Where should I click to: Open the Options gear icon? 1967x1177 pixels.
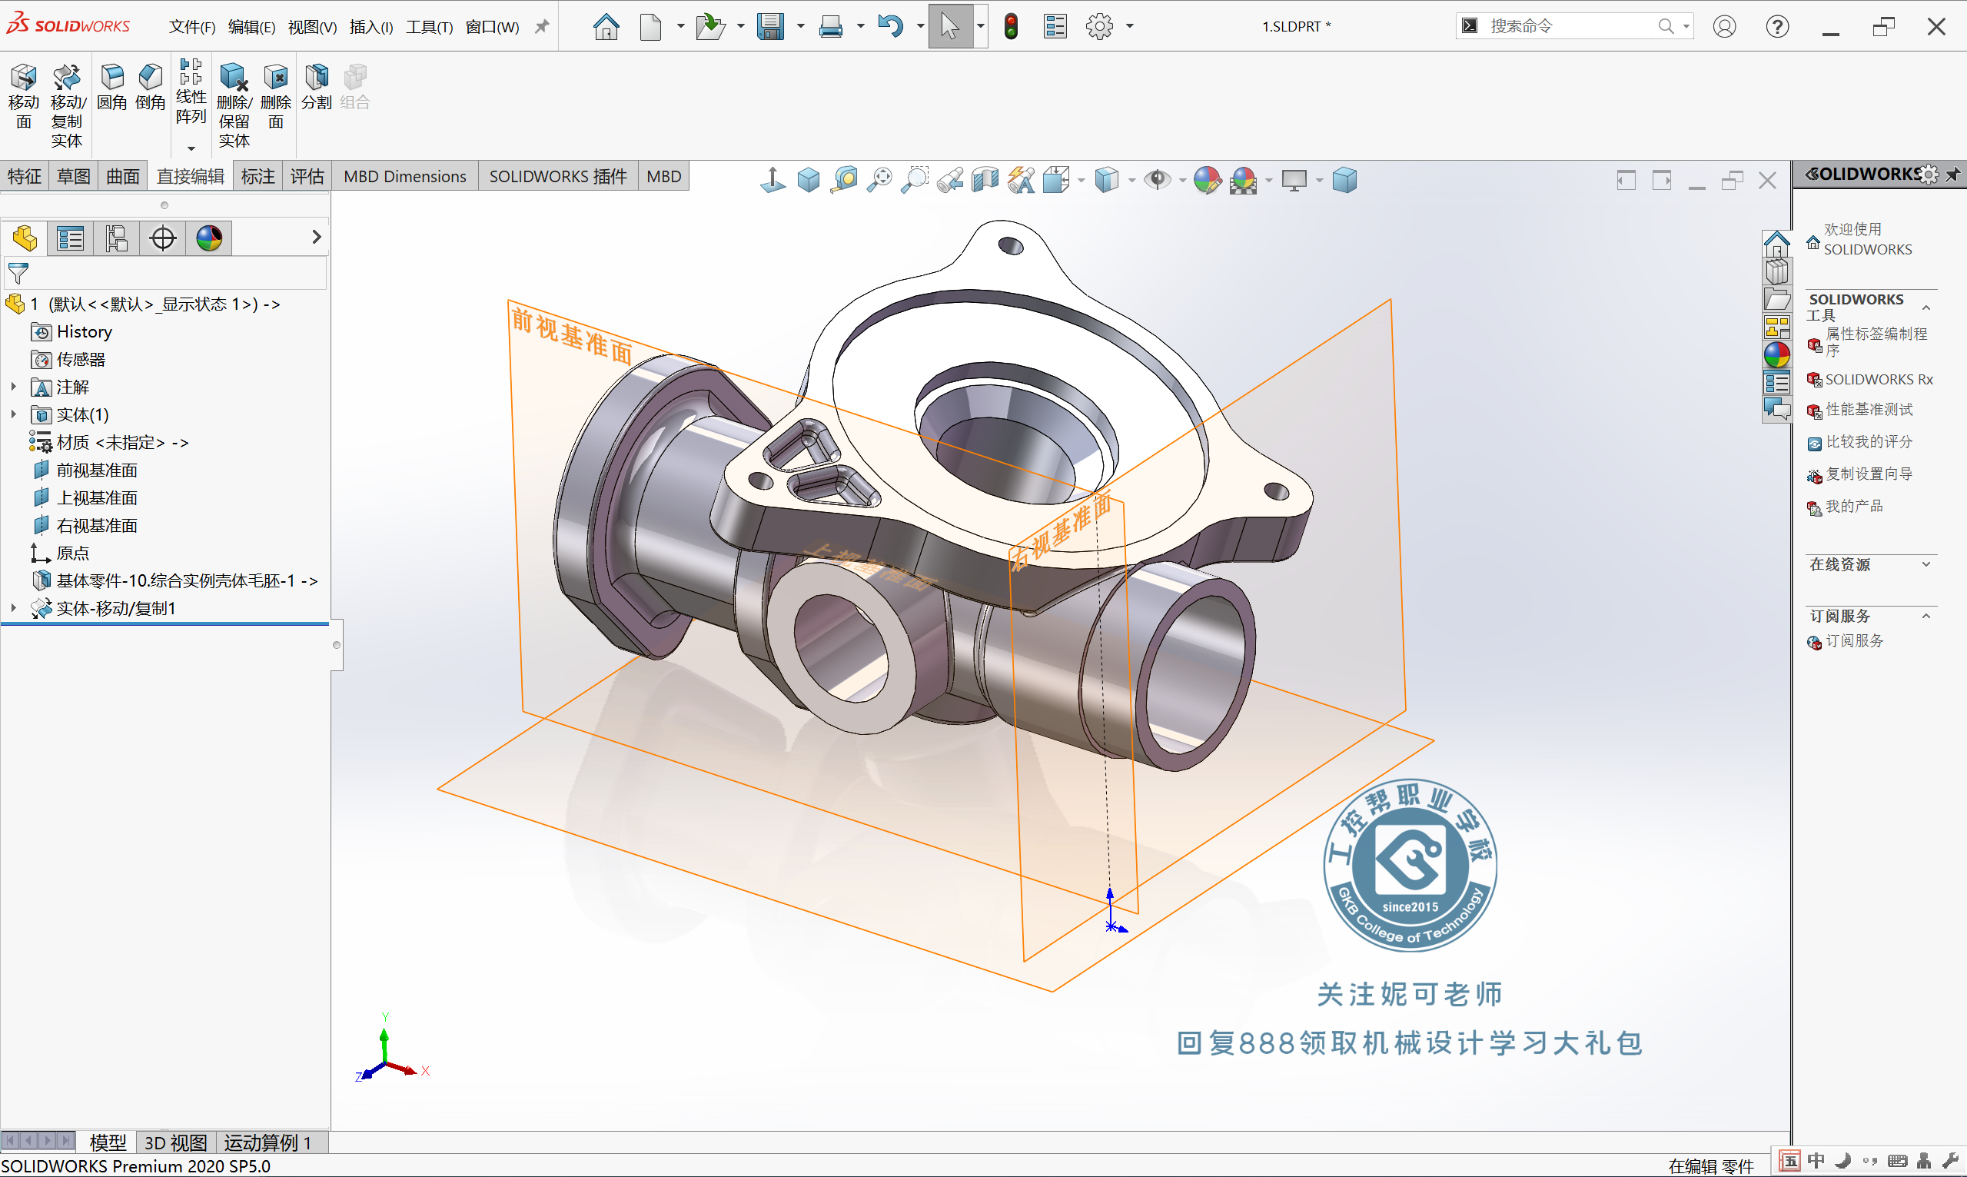1099,26
